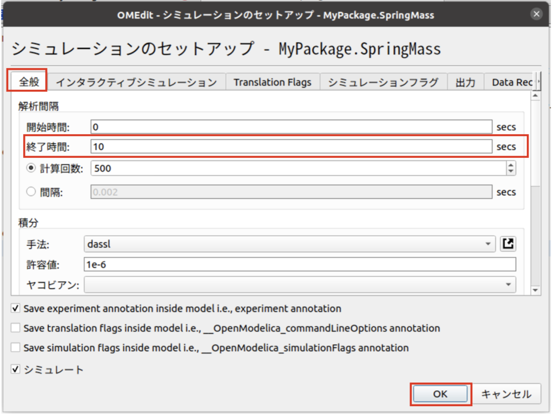Viewport: 554px width, 418px height.
Task: Open the ヤコビアン dropdown list
Action: point(299,284)
